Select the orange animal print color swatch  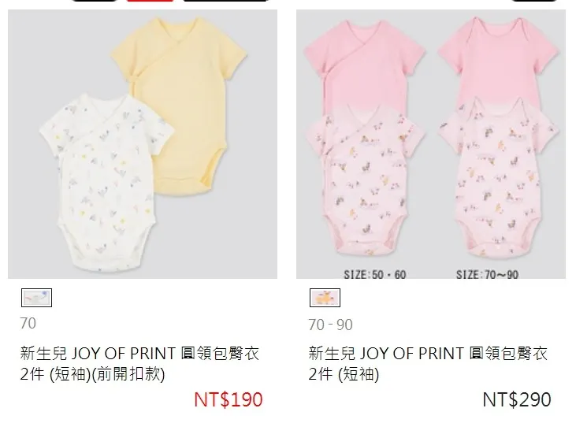325,298
